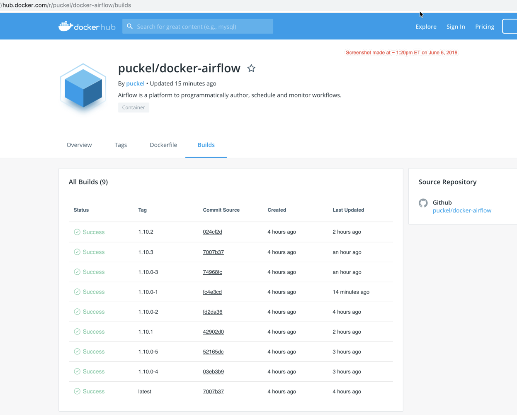Click the success check icon for the latest tag
517x415 pixels.
77,391
